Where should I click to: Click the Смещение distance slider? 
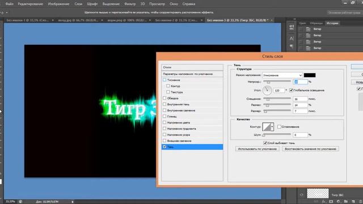(x=277, y=99)
